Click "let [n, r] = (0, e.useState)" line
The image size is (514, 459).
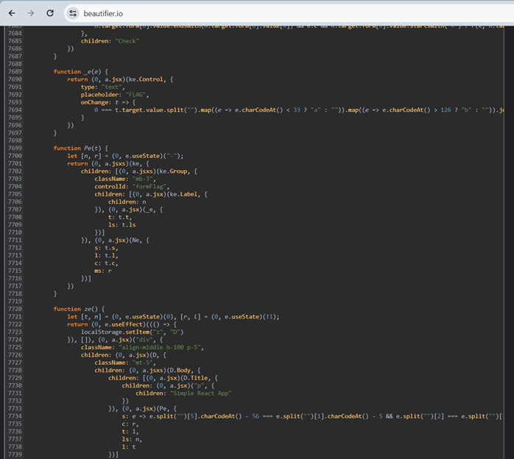(125, 156)
